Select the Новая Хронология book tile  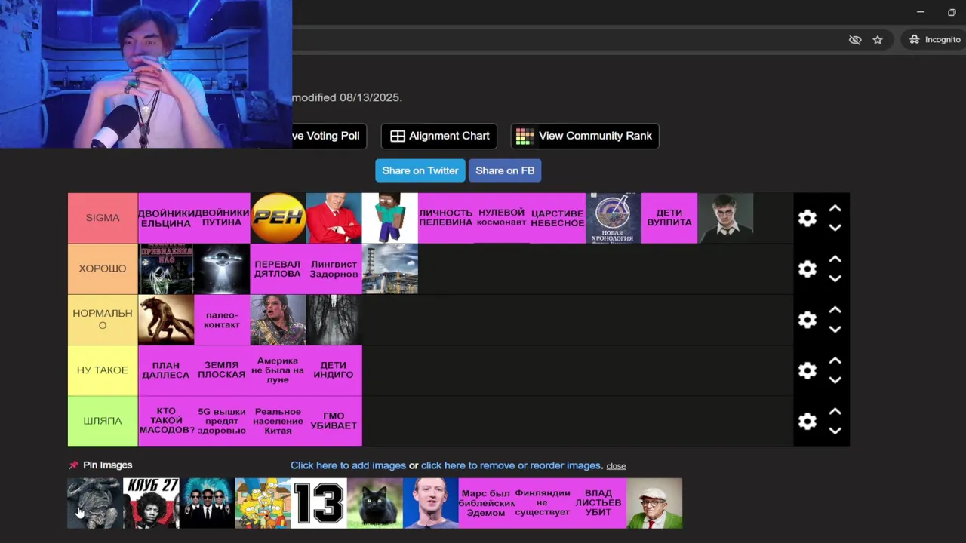tap(614, 218)
